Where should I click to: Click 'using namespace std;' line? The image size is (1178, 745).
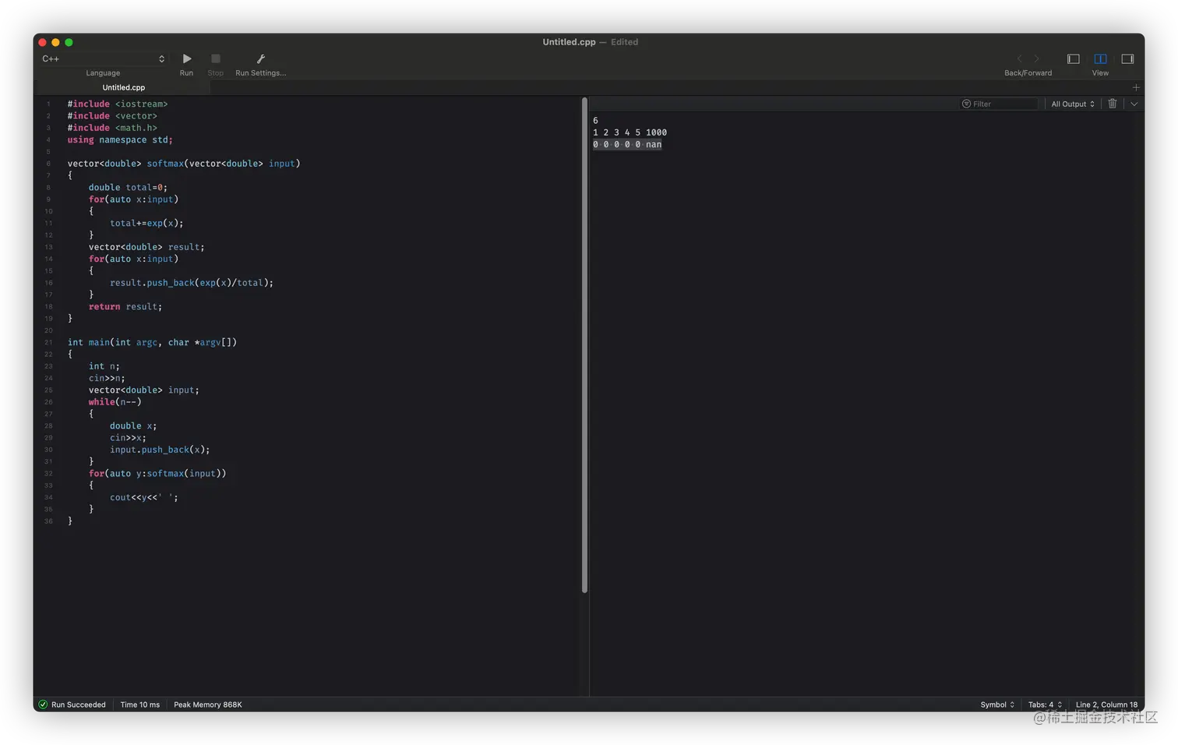(x=120, y=139)
